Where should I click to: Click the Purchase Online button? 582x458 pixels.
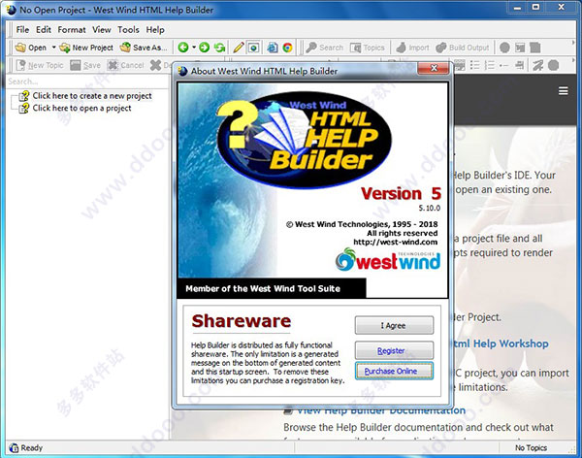coord(394,371)
